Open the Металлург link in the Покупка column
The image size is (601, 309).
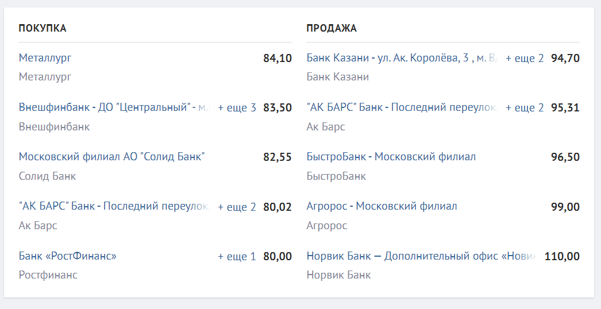45,58
